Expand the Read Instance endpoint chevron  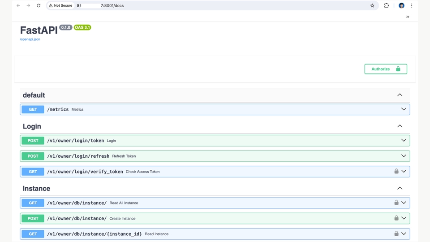click(x=404, y=233)
